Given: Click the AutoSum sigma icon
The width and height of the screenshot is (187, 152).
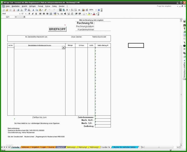Looking at the screenshot, I should [x=67, y=10].
